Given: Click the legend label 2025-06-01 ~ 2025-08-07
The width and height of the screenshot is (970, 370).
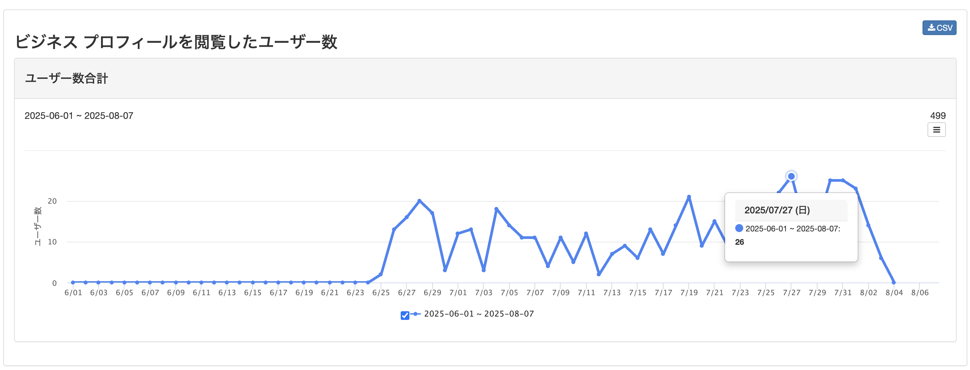Looking at the screenshot, I should coord(479,314).
